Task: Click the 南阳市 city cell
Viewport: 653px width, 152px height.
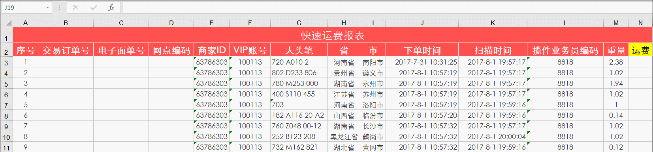Action: tap(373, 62)
